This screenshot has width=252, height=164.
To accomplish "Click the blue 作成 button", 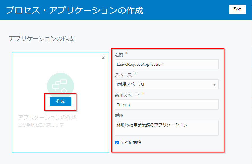I will coord(60,101).
